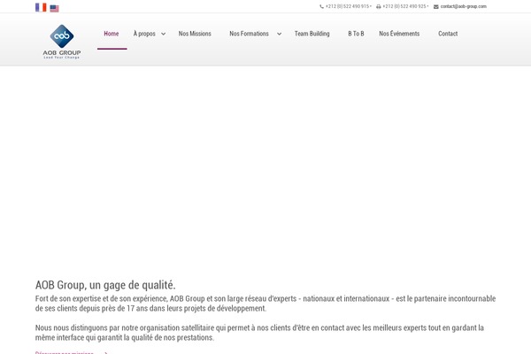Click the AOB Group logo
Viewport: 531px width, 354px height.
pyautogui.click(x=62, y=42)
